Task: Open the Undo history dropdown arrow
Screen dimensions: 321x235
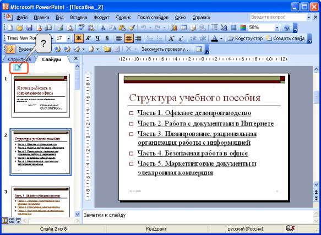Action: (x=150, y=28)
